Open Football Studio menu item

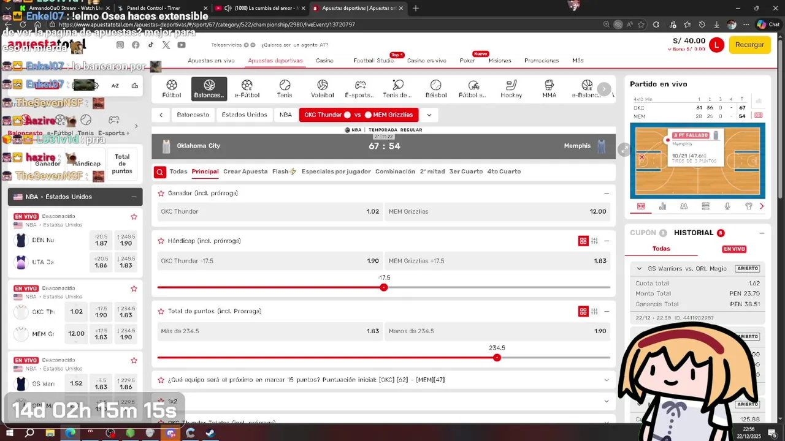373,61
